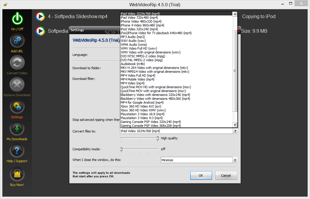Select MKV MPEG4 Video with original dimensions

[176, 72]
